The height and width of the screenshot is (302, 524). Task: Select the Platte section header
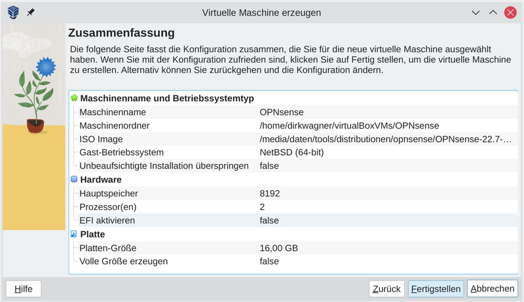(92, 234)
